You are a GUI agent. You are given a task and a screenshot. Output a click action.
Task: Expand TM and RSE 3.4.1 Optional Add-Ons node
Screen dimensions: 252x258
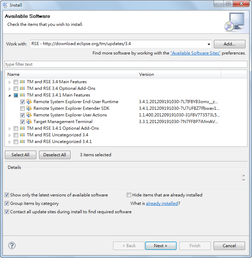pos(9,129)
